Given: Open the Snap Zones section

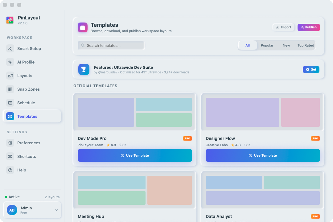Looking at the screenshot, I should [x=32, y=89].
